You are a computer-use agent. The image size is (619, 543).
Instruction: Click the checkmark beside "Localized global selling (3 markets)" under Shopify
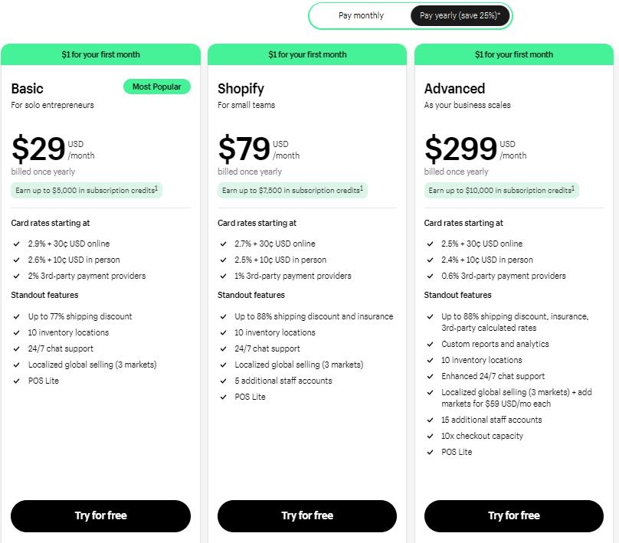(x=224, y=365)
